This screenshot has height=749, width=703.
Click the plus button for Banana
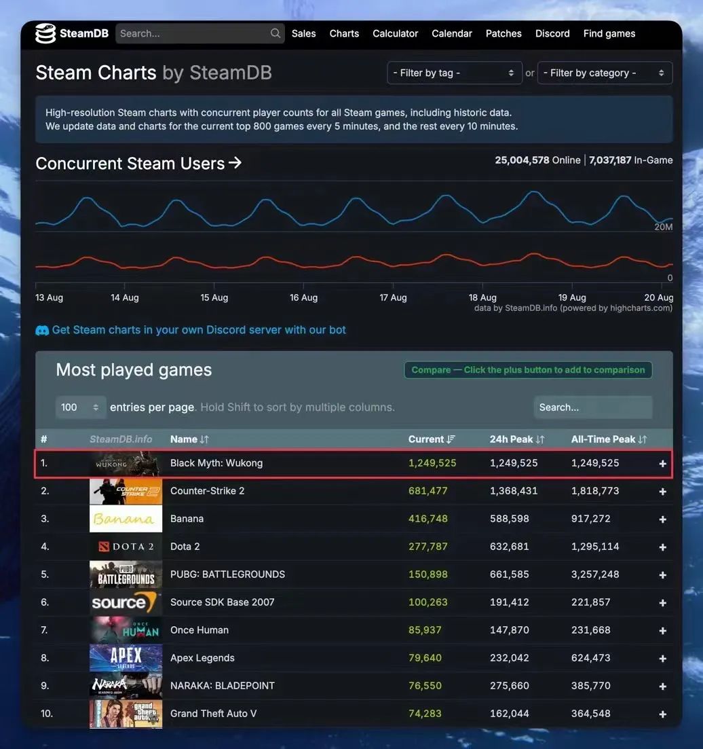(662, 519)
